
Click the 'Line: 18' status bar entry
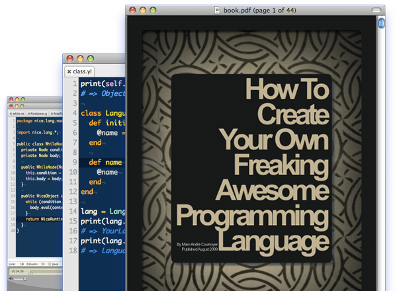tap(16, 264)
